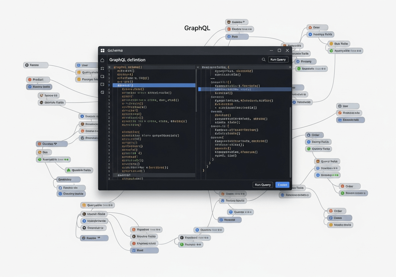
Task: Toggle the green dot on the Rearryable node
Action: 67,160
